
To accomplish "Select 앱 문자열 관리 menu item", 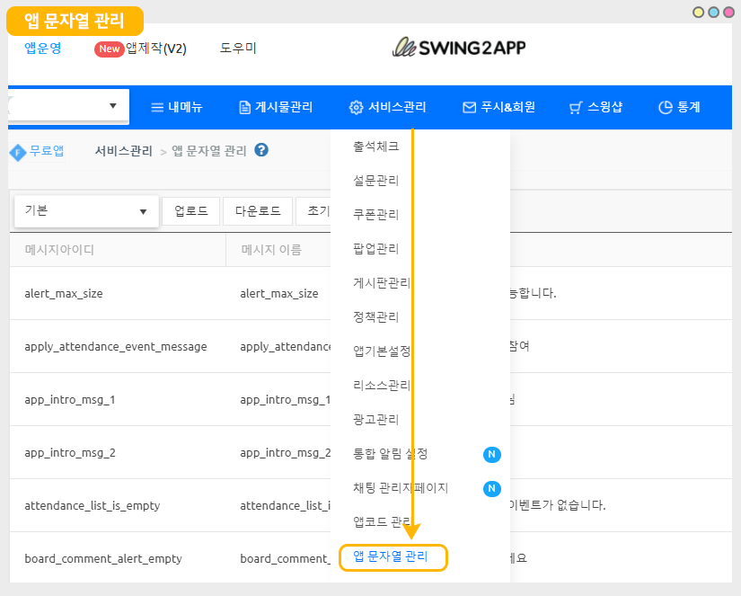I will (x=391, y=556).
